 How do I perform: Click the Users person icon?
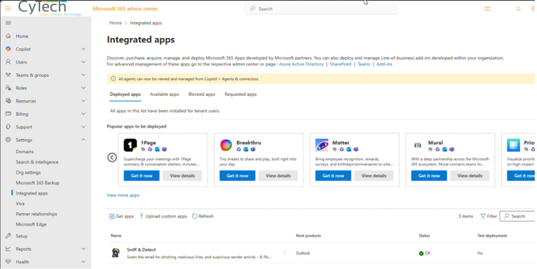pyautogui.click(x=8, y=62)
